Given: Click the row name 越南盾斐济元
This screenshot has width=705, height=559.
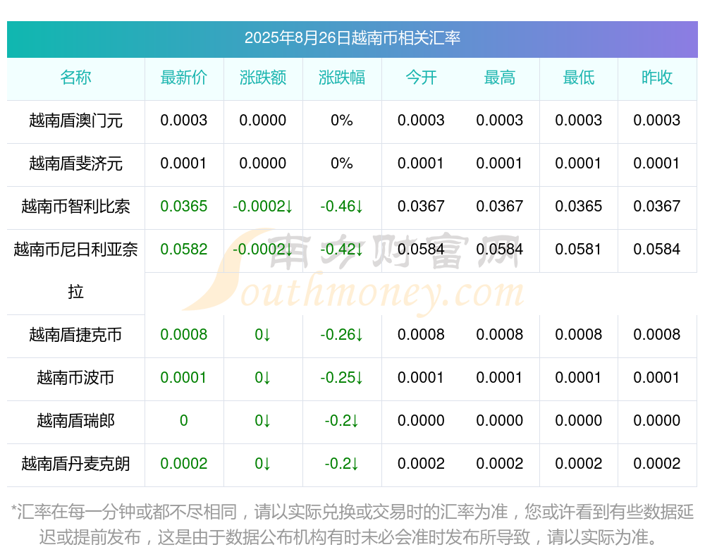Looking at the screenshot, I should [x=75, y=164].
